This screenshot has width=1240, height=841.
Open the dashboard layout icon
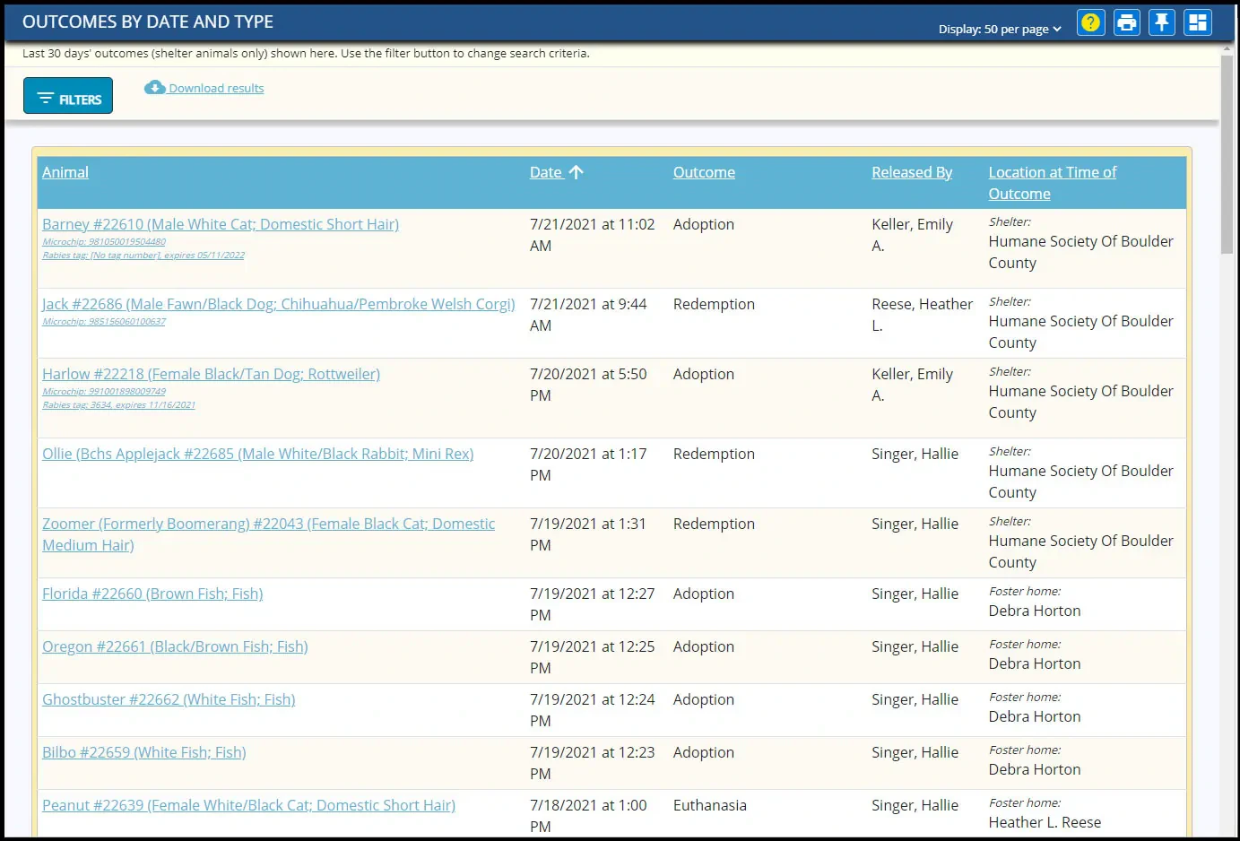click(1198, 22)
